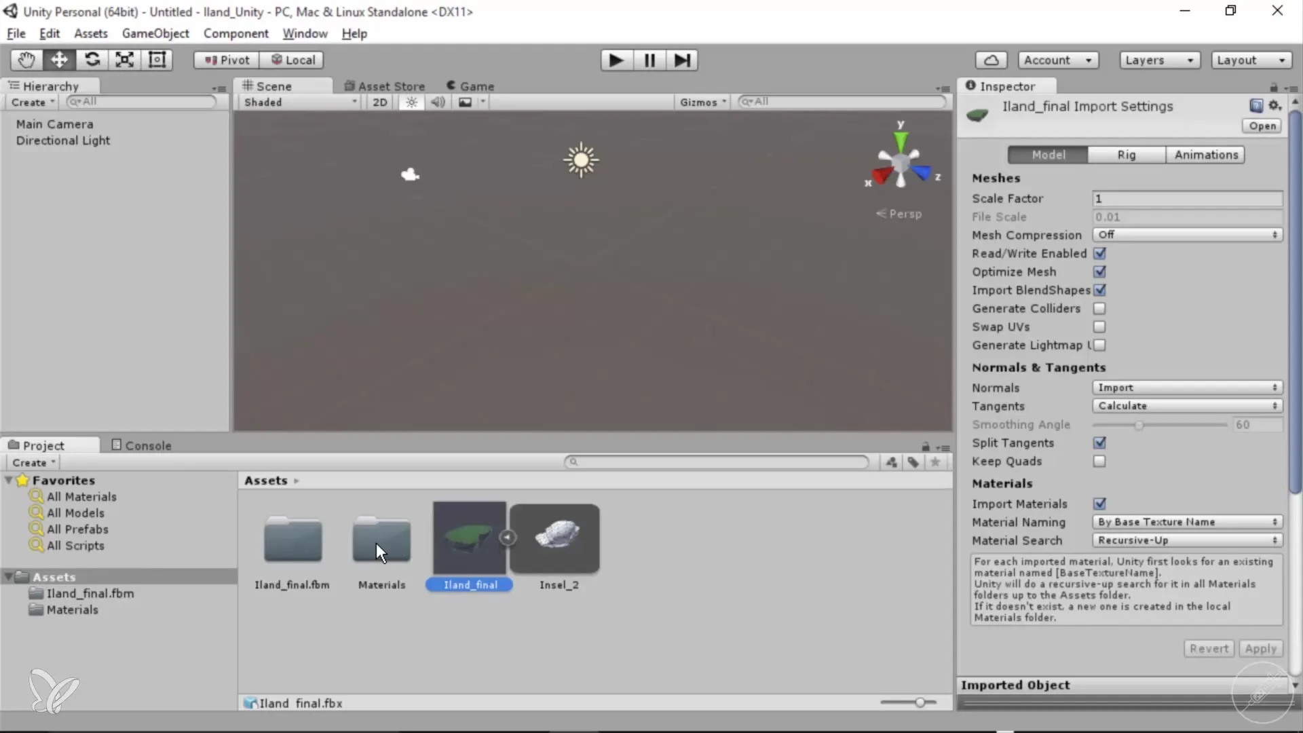Open Gizmos dropdown

pos(702,102)
